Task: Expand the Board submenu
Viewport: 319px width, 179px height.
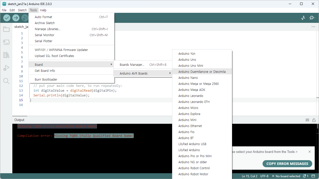Action: click(71, 65)
